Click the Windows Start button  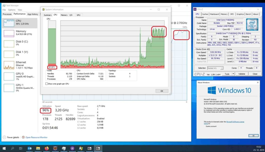point(4,148)
